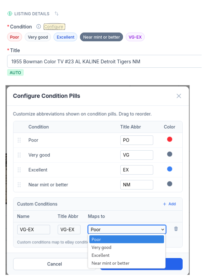This screenshot has width=205, height=278.
Task: Click the VG-EX condition pill
Action: pyautogui.click(x=135, y=37)
